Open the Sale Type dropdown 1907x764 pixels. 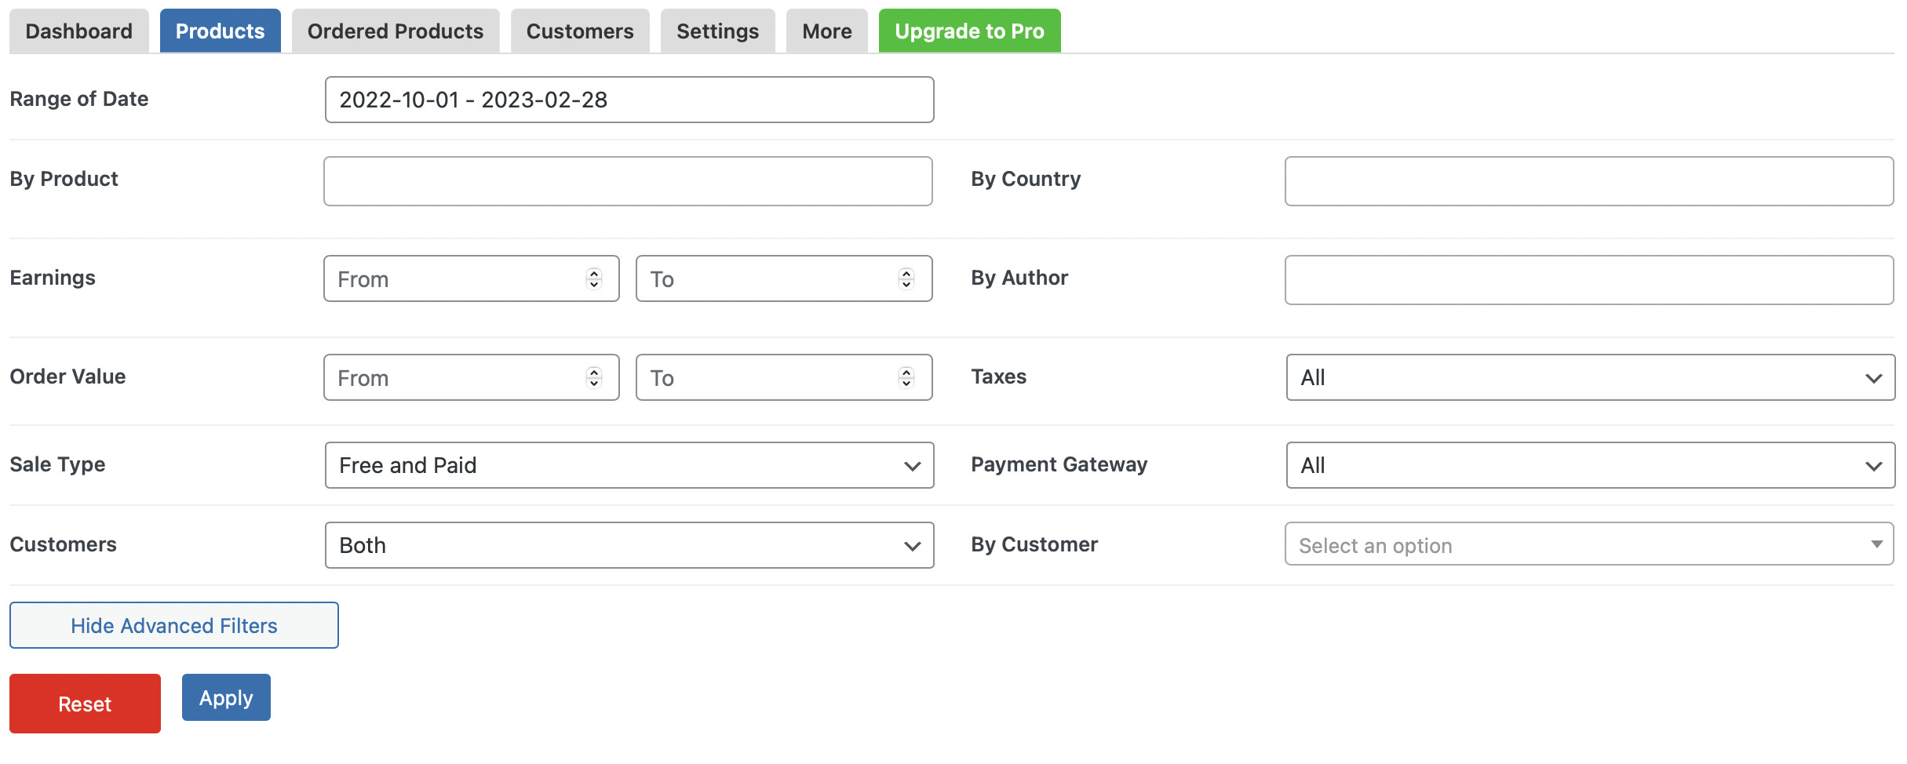coord(629,465)
